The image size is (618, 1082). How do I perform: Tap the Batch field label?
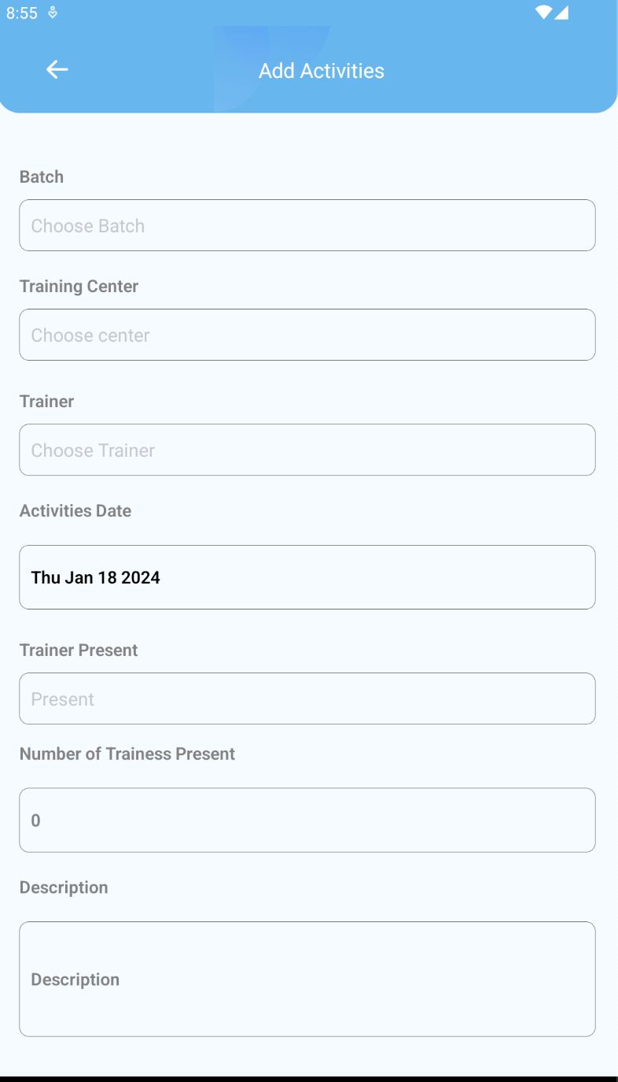tap(42, 176)
